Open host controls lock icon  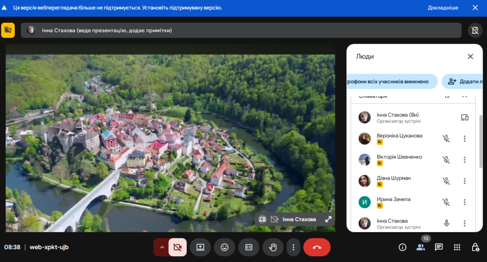475,247
